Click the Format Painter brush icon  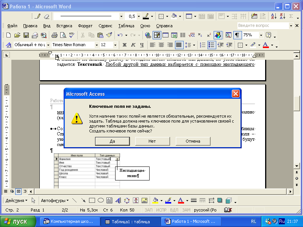click(x=109, y=35)
